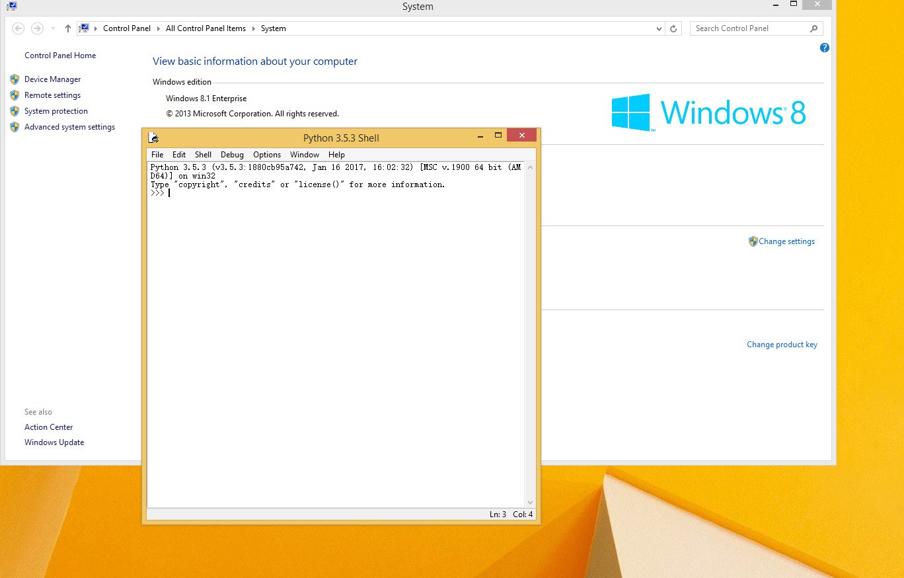Maximize the Python 3.5.3 Shell window

pos(498,136)
